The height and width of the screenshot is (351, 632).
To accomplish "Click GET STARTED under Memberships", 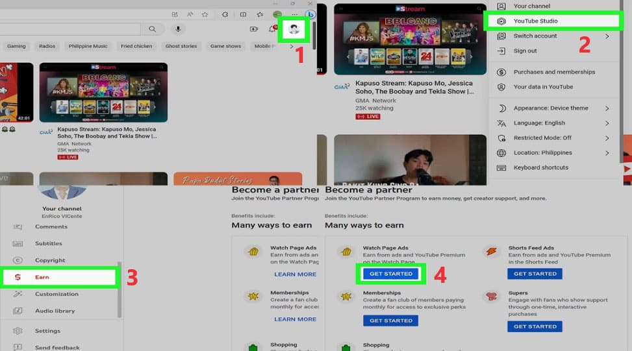I will tap(391, 321).
